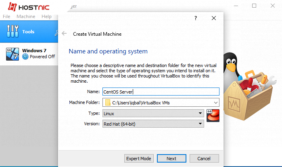Click the Name and operating system heading
The height and width of the screenshot is (167, 282).
pos(108,51)
